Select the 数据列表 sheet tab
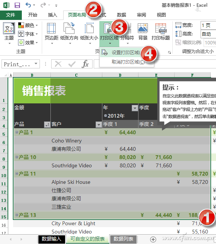The height and width of the screenshot is (244, 216). click(x=123, y=239)
